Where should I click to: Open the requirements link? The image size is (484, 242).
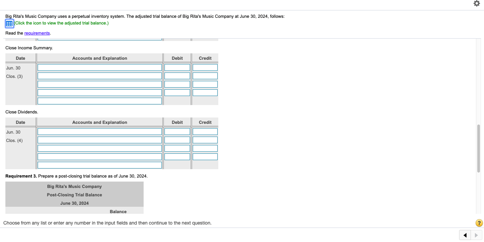(x=37, y=33)
